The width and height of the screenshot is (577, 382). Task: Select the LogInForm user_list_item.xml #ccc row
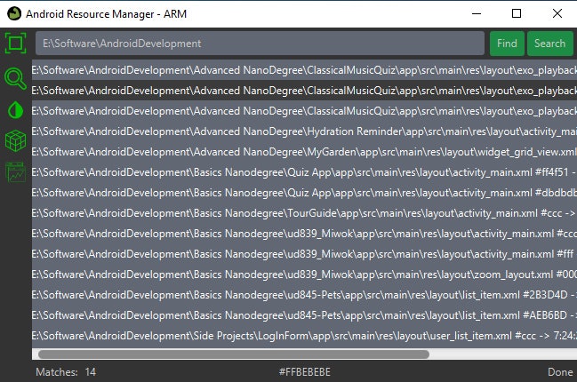click(304, 336)
